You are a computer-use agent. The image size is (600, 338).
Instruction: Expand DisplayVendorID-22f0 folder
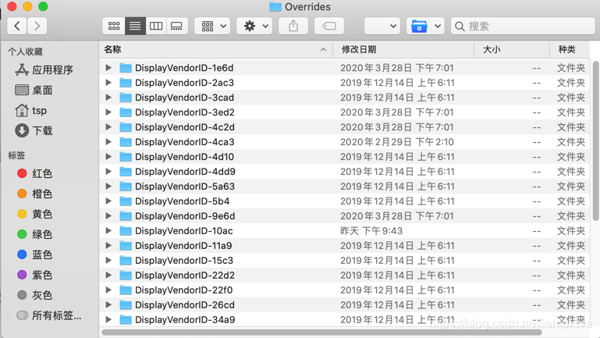(x=108, y=290)
